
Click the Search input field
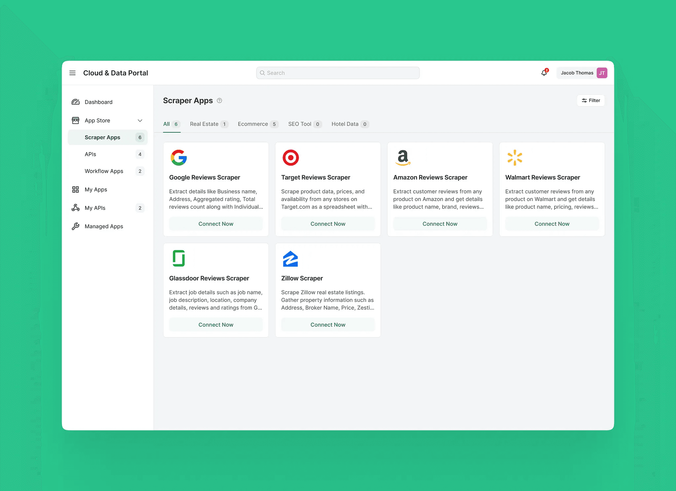point(338,73)
